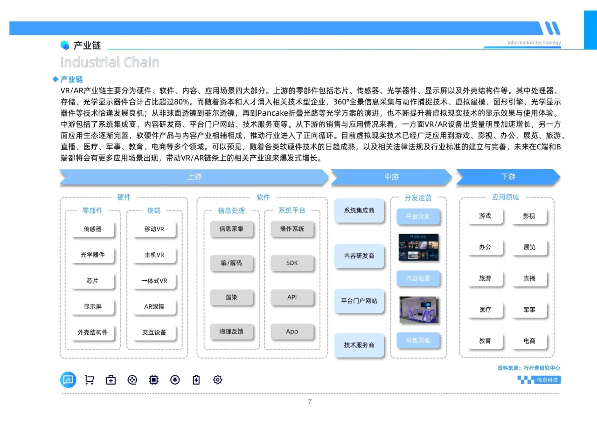597x422 pixels.
Task: Click the 硬件 group heading
Action: coord(124,197)
